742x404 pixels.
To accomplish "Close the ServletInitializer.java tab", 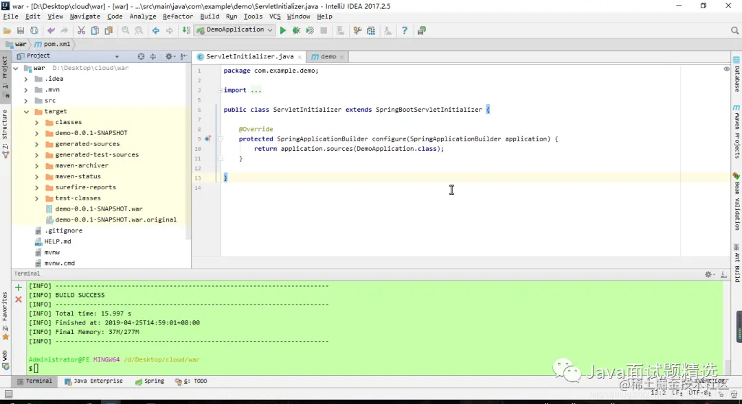I will (300, 57).
